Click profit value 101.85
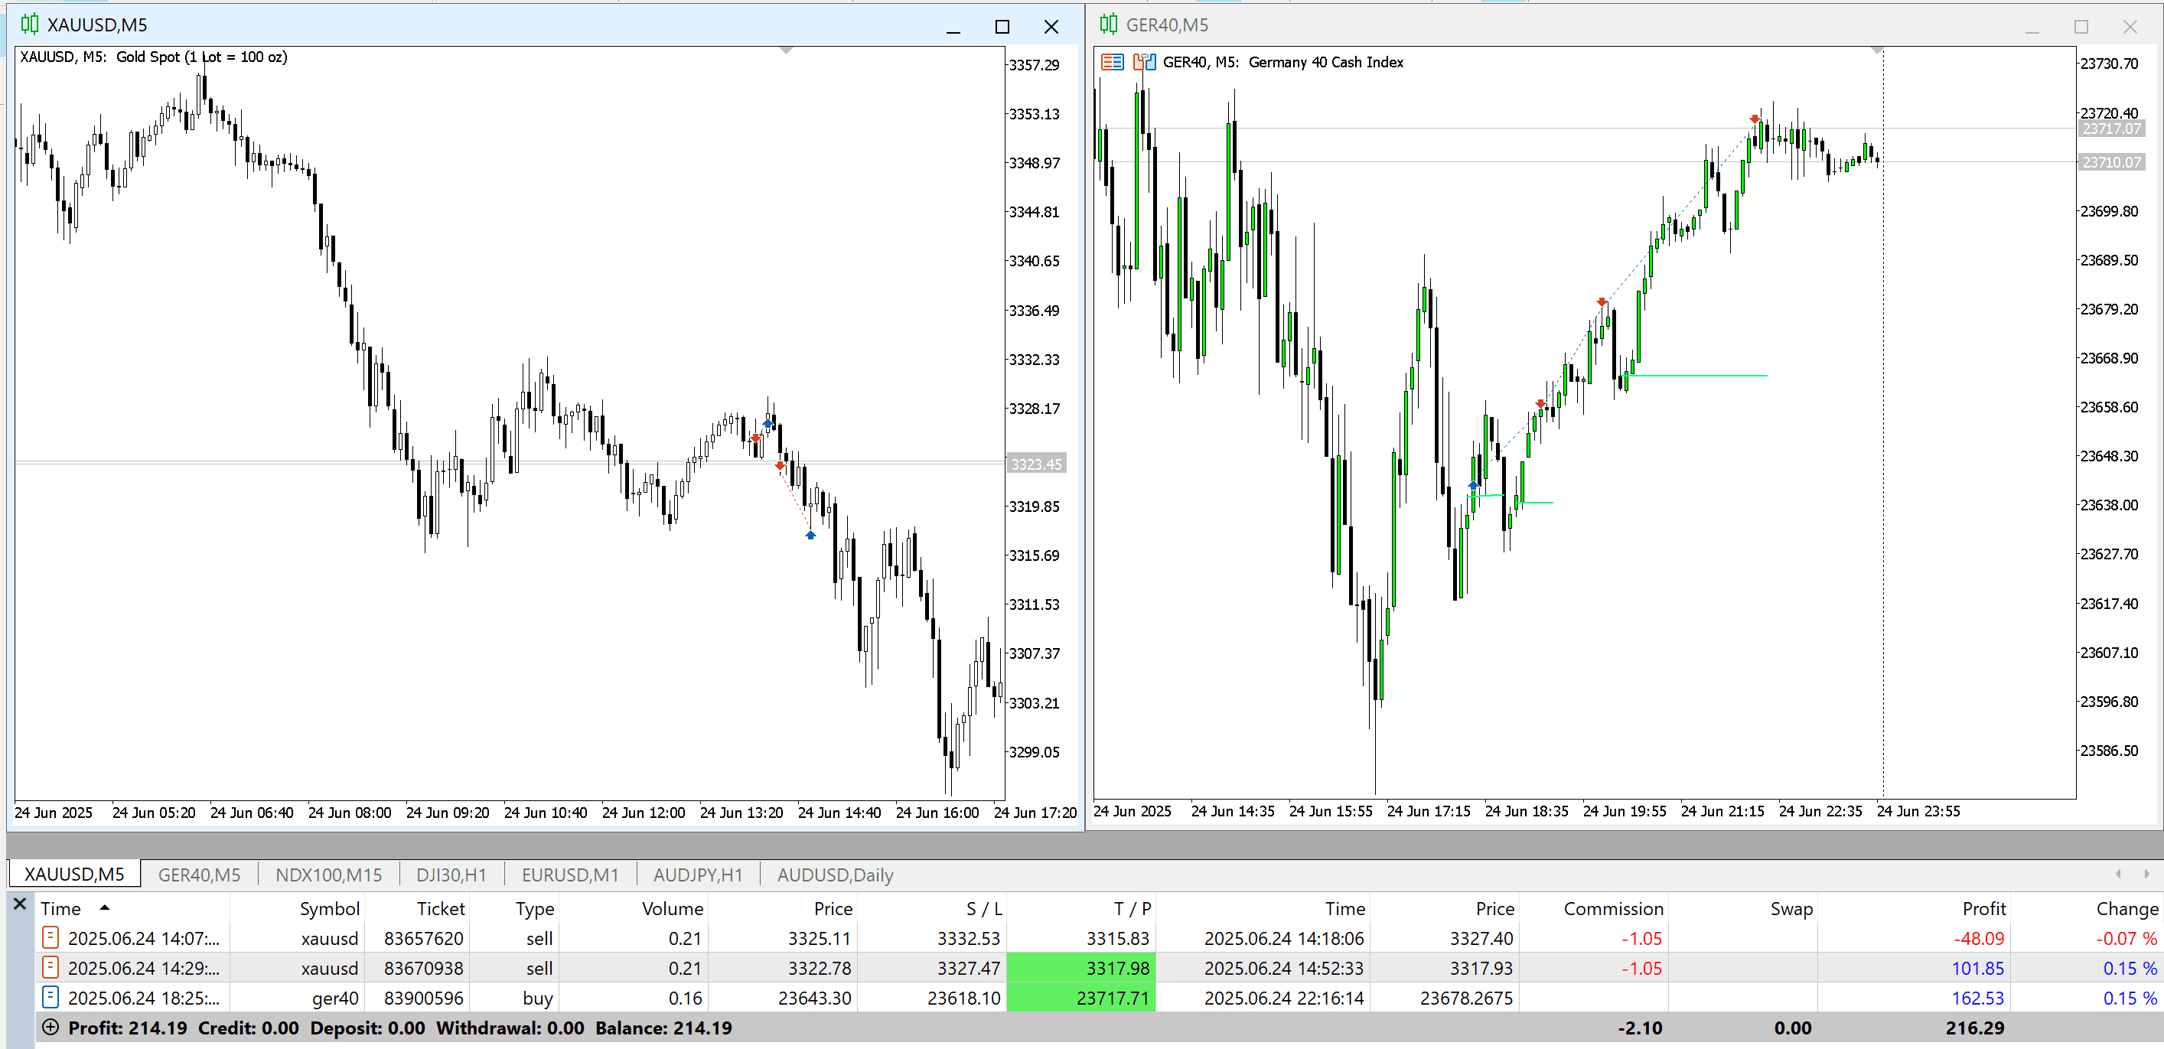This screenshot has width=2164, height=1049. [x=1977, y=969]
